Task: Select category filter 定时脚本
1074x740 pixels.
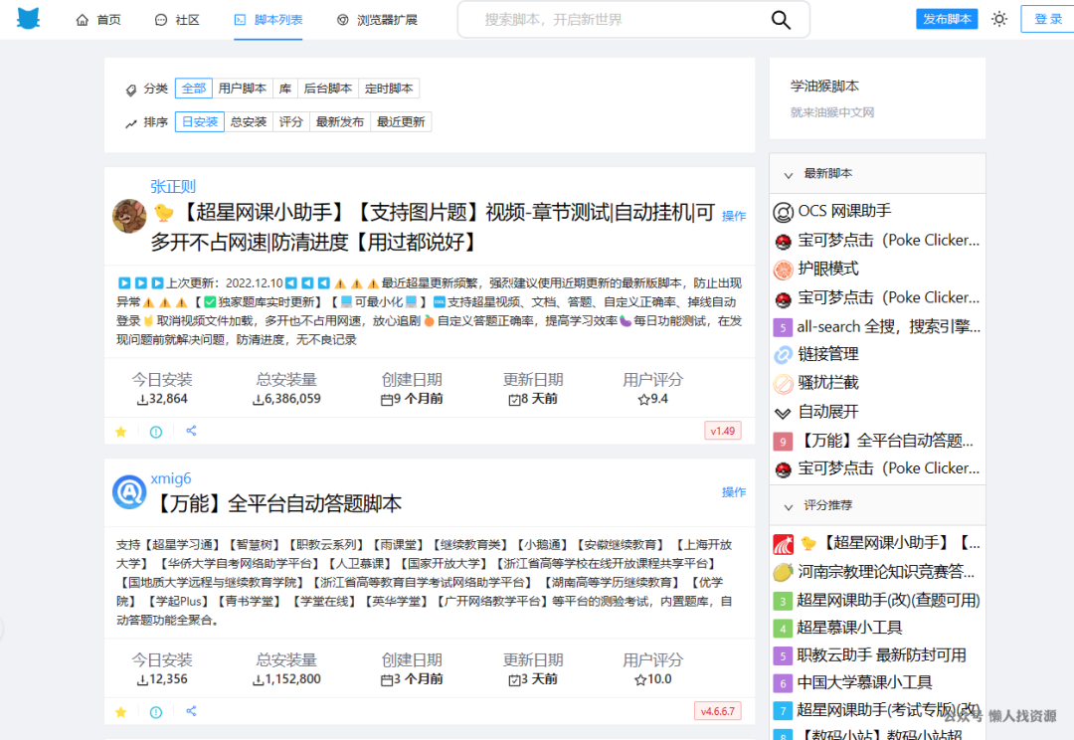Action: pyautogui.click(x=389, y=89)
